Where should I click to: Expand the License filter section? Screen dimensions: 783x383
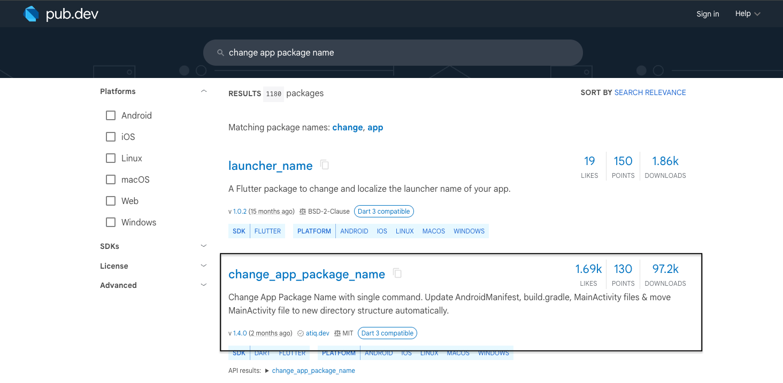(203, 266)
